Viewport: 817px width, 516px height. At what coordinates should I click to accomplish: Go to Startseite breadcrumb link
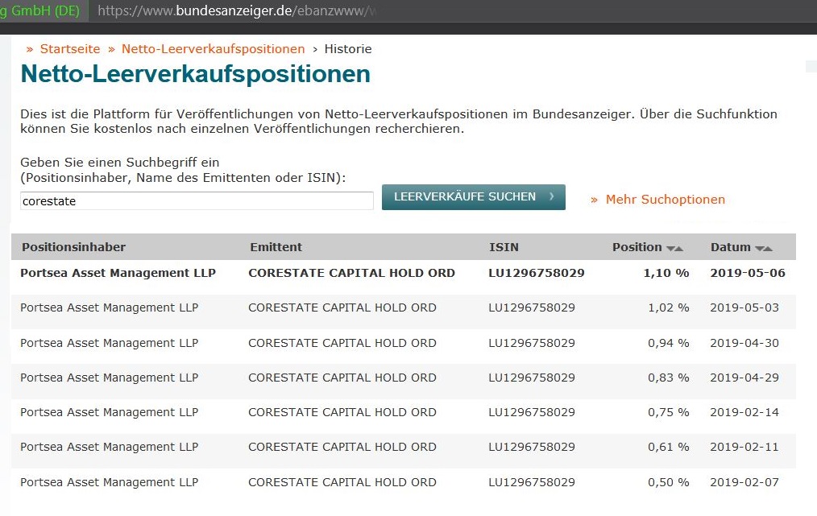pyautogui.click(x=69, y=49)
